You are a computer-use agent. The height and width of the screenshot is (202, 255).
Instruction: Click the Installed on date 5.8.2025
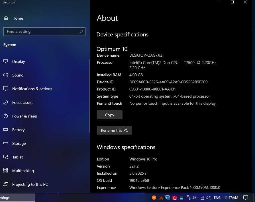(x=138, y=173)
